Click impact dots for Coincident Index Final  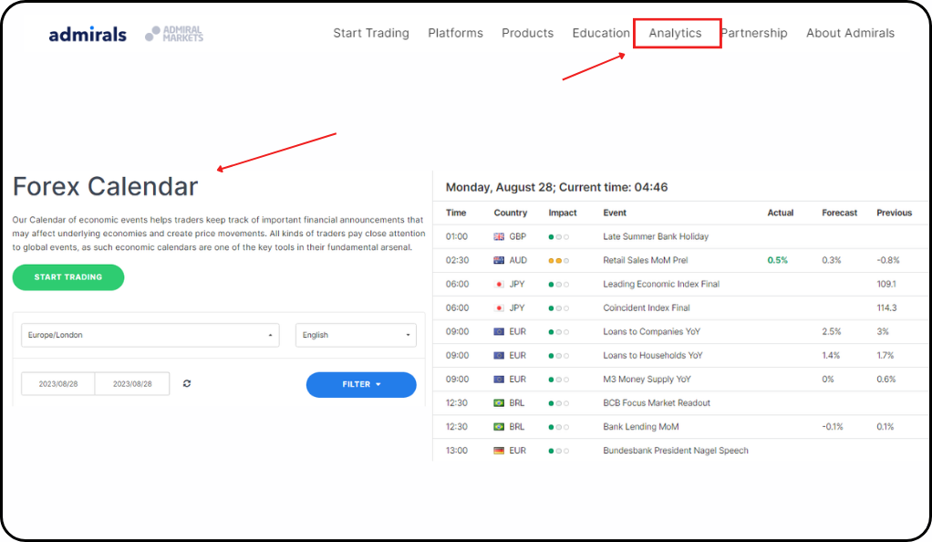[559, 308]
